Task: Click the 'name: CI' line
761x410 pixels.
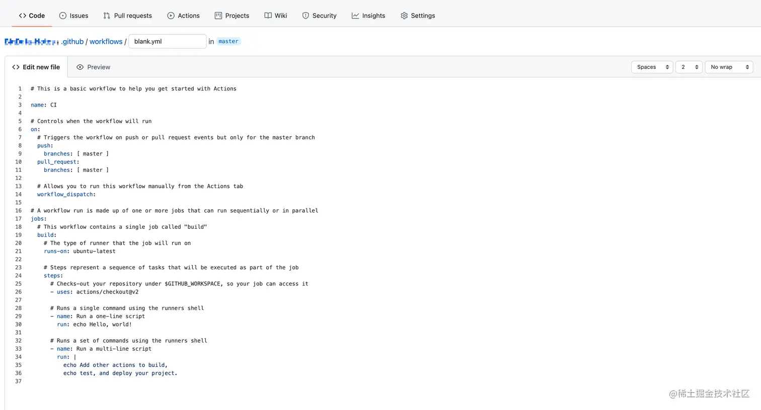Action: (44, 105)
